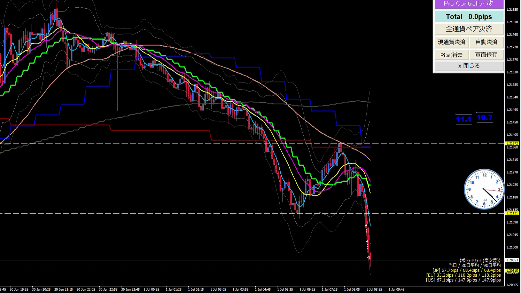
Task: Click the blue 11.1 spread label
Action: 464,119
